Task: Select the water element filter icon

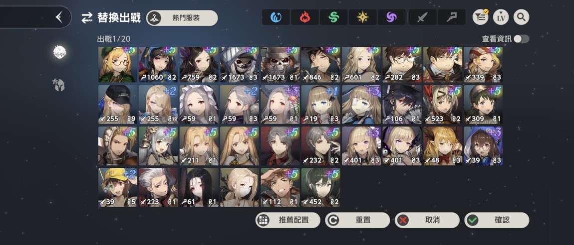Action: (276, 17)
